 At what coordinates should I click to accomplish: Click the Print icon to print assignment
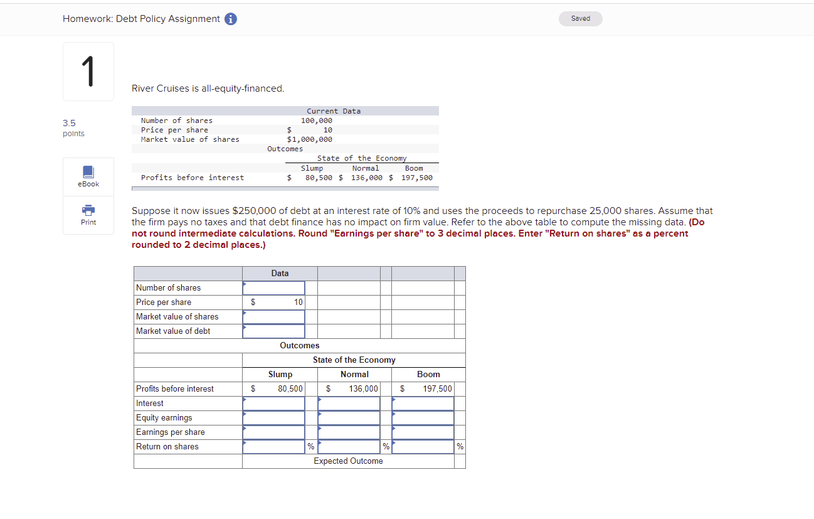point(88,215)
